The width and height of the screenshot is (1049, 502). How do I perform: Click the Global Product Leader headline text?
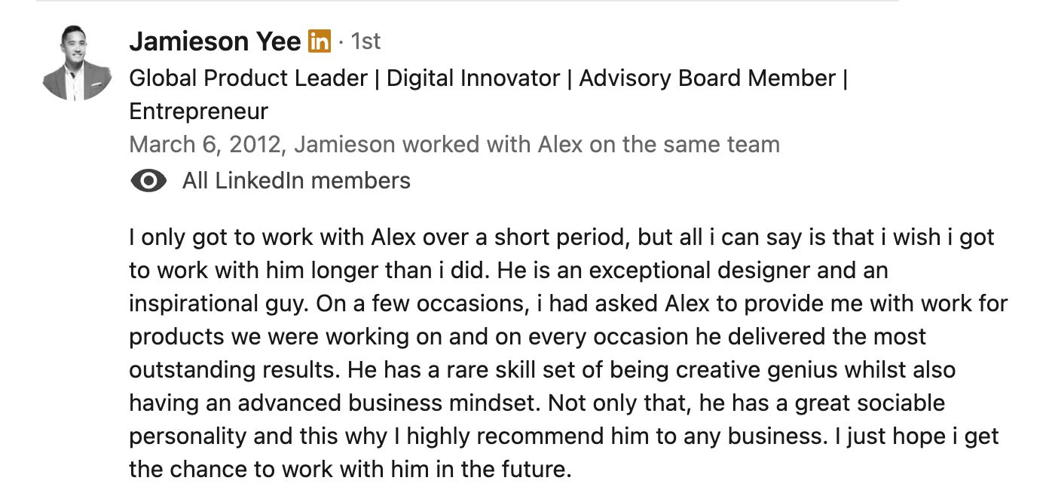(248, 78)
